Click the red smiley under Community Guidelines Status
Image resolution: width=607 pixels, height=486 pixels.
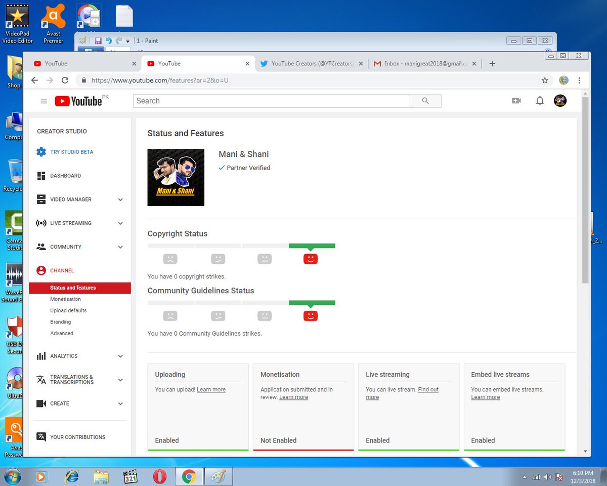pyautogui.click(x=310, y=316)
